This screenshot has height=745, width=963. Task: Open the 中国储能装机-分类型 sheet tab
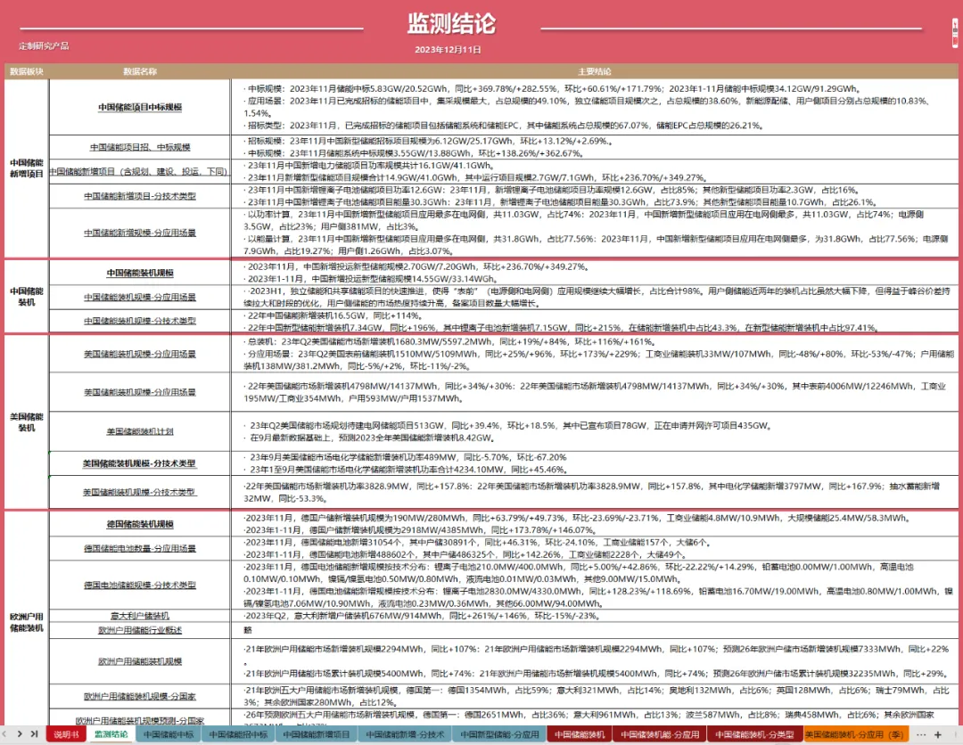(x=754, y=734)
